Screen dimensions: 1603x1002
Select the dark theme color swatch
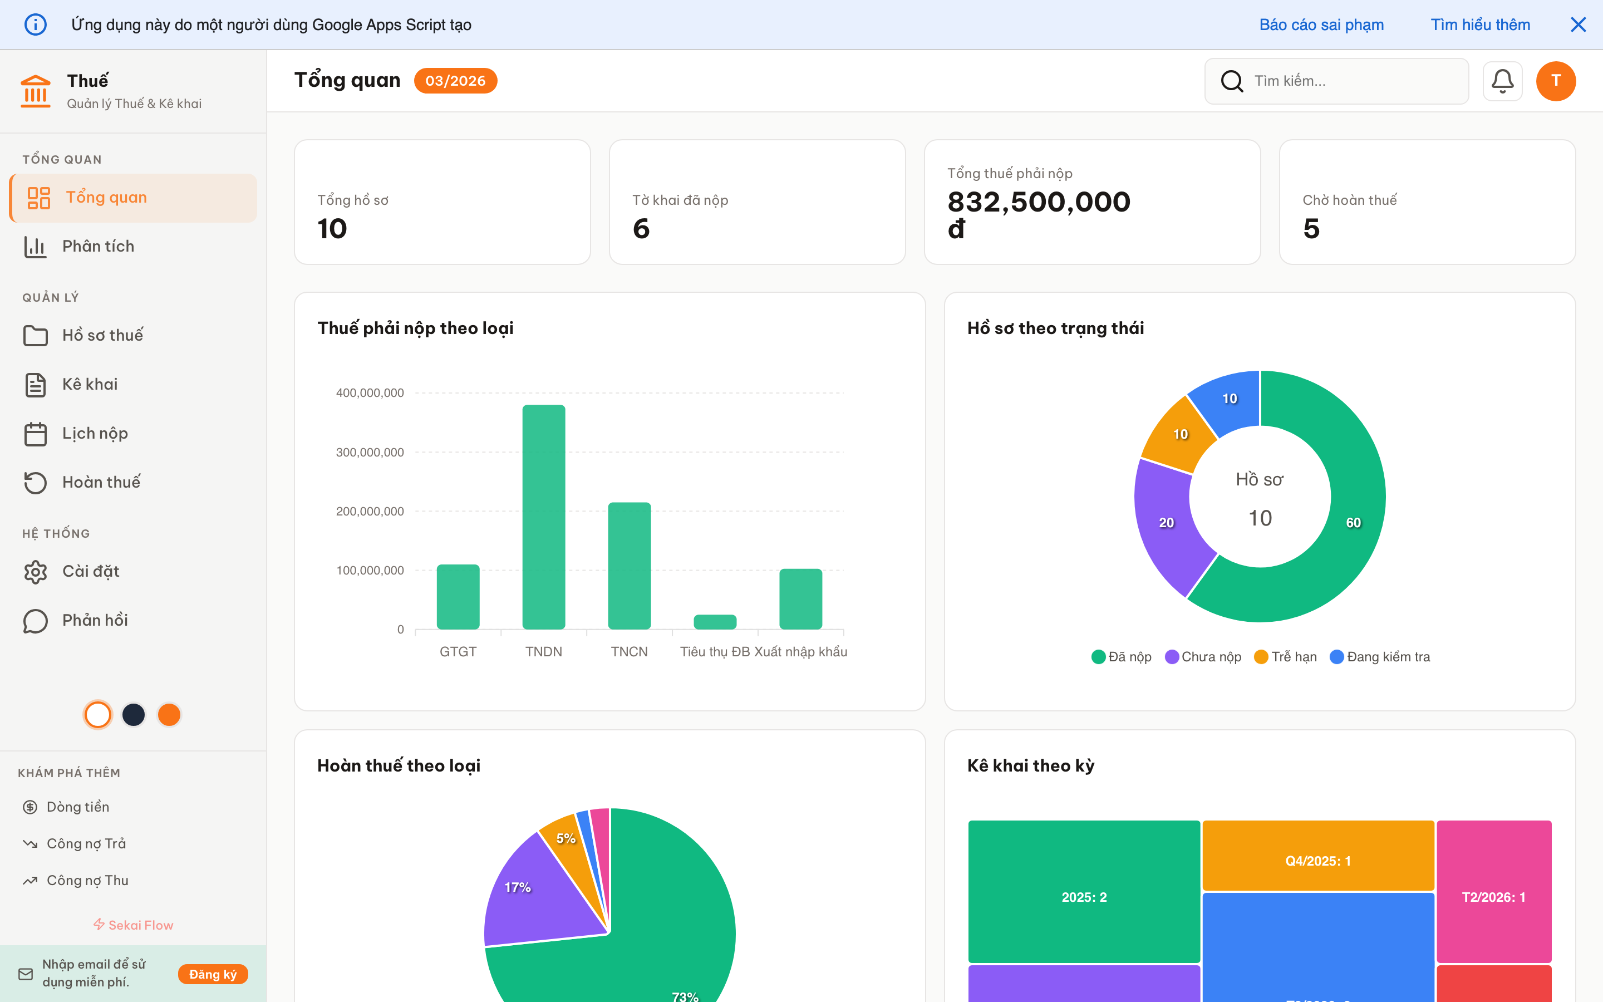134,714
